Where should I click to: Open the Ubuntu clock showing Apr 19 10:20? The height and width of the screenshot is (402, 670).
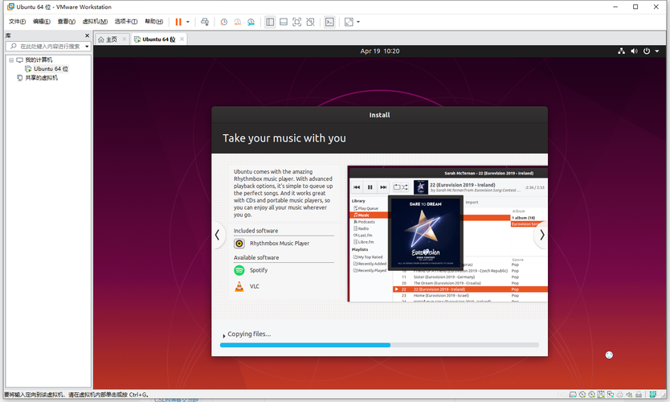click(380, 51)
